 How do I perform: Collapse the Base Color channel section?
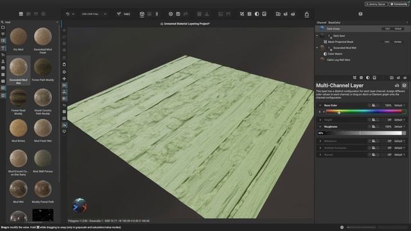pyautogui.click(x=320, y=105)
